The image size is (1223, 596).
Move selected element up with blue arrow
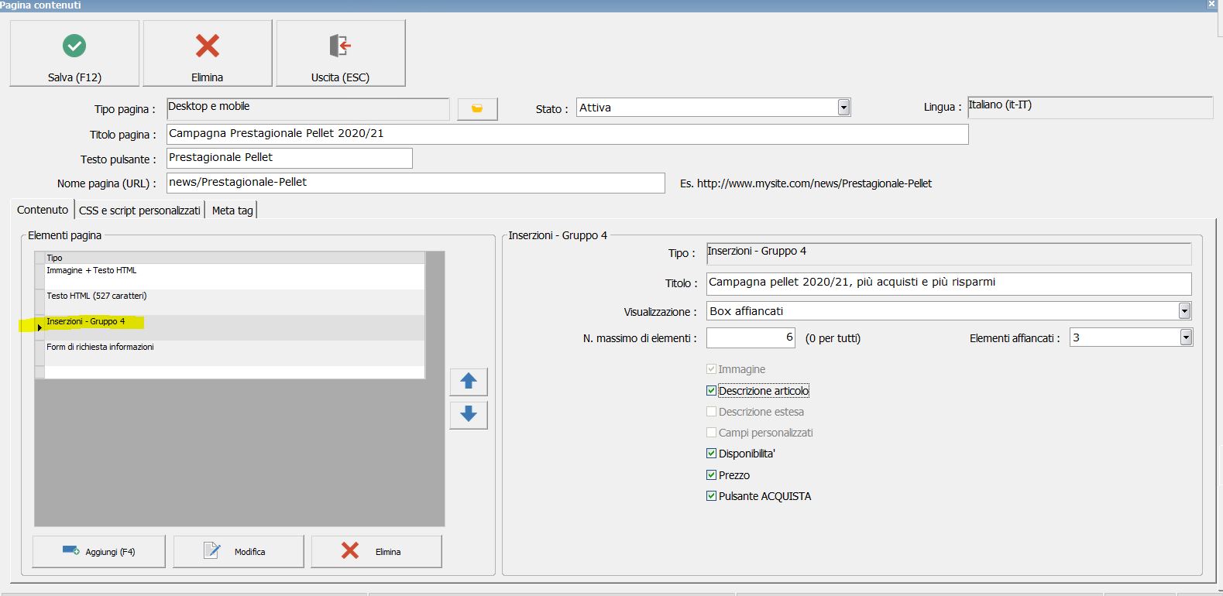pyautogui.click(x=469, y=382)
